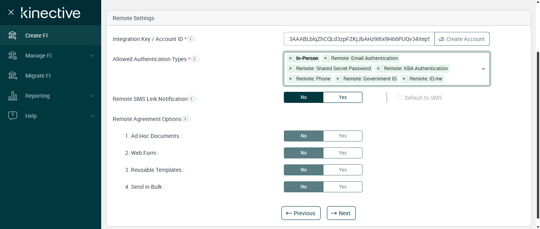Enable Yes for Ad Hoc Documents
The height and width of the screenshot is (229, 540).
point(342,136)
